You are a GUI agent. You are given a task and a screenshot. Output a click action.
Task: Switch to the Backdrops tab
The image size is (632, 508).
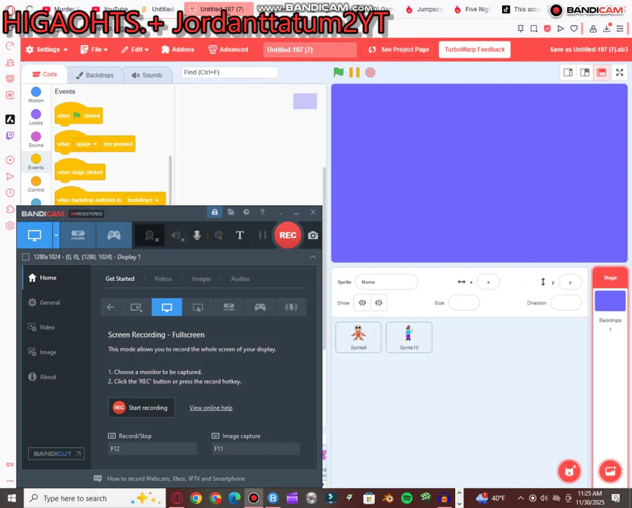95,75
